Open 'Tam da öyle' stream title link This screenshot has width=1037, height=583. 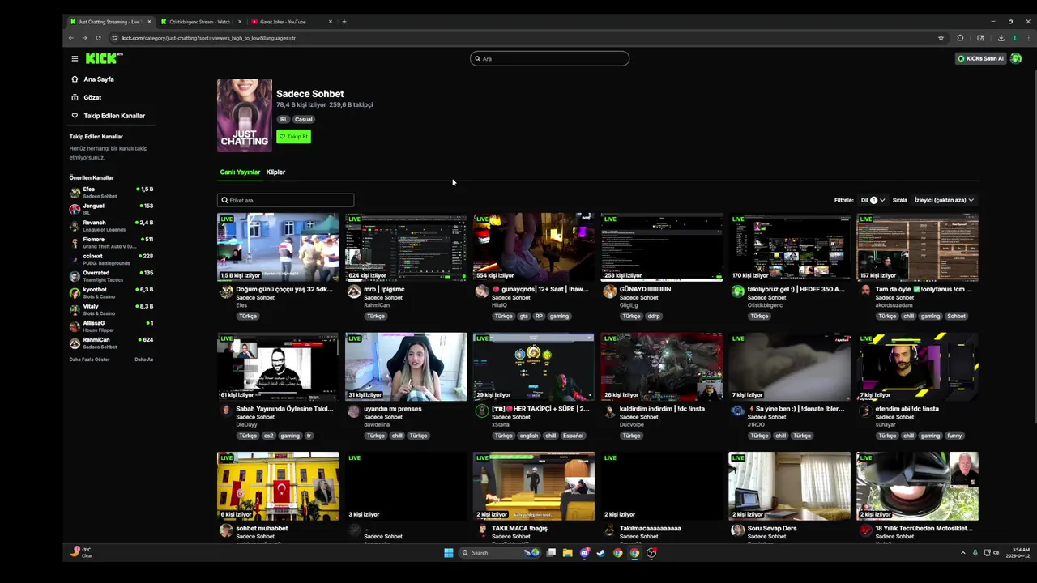[924, 289]
